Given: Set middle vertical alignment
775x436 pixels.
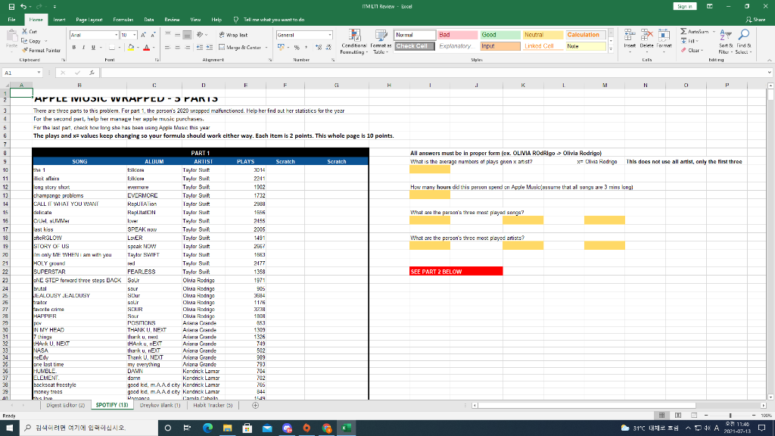Looking at the screenshot, I should coord(177,35).
